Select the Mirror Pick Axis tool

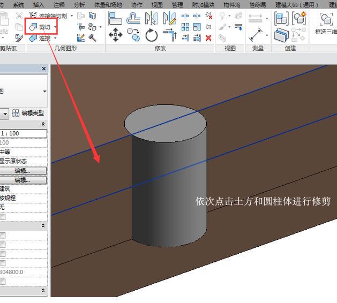coord(151,18)
